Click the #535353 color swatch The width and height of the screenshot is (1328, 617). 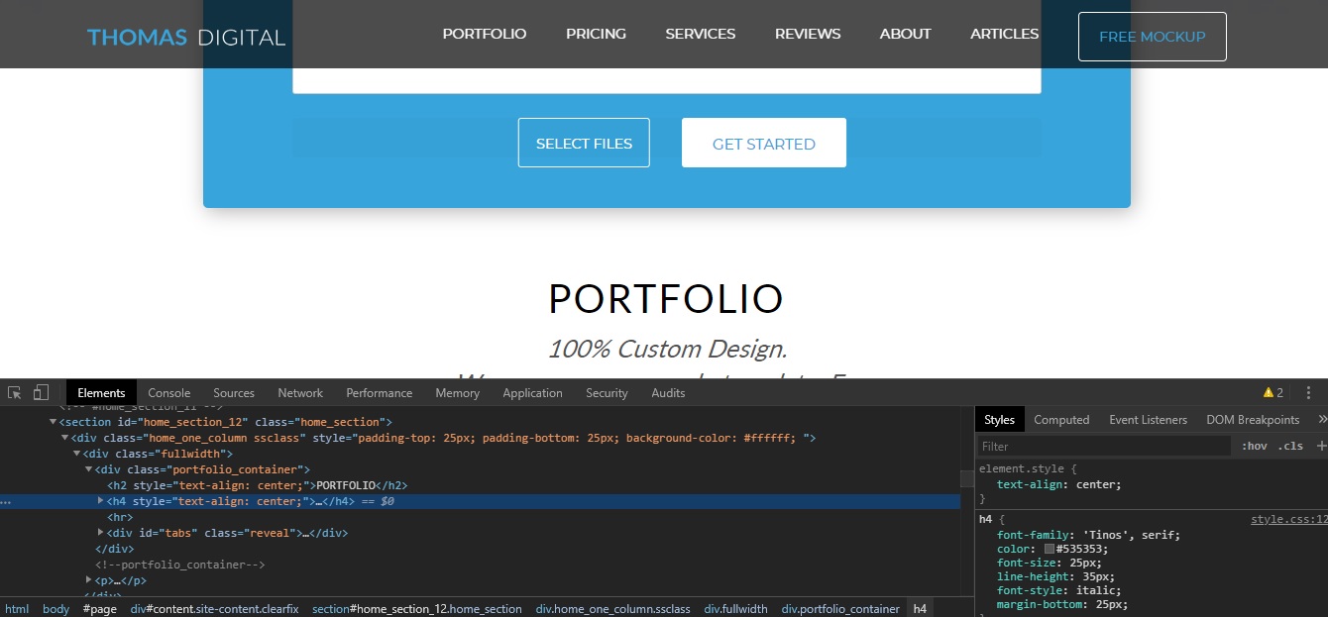pyautogui.click(x=1050, y=550)
